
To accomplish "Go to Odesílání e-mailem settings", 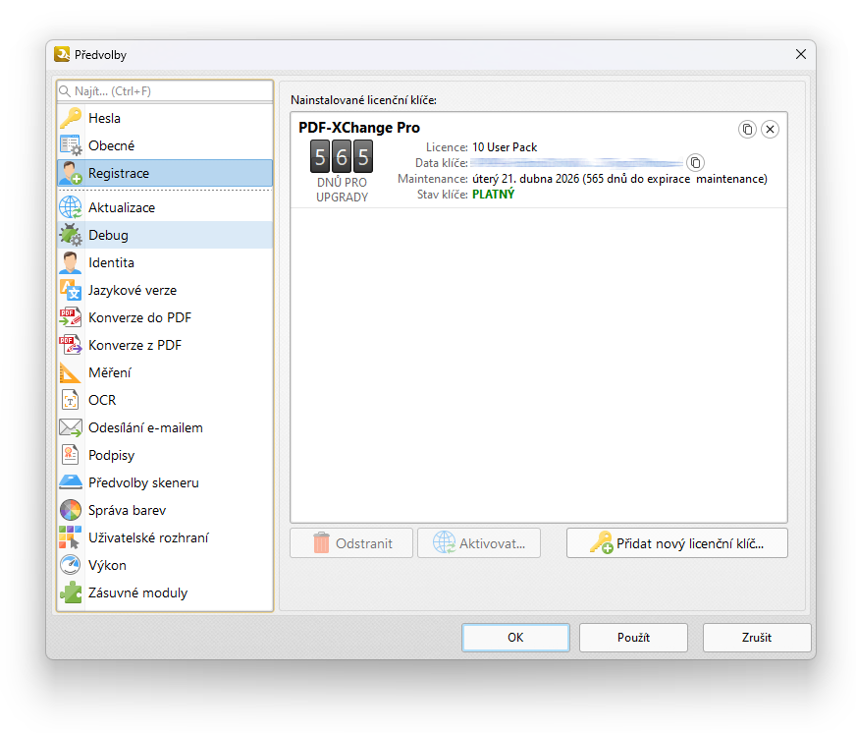I will point(165,427).
